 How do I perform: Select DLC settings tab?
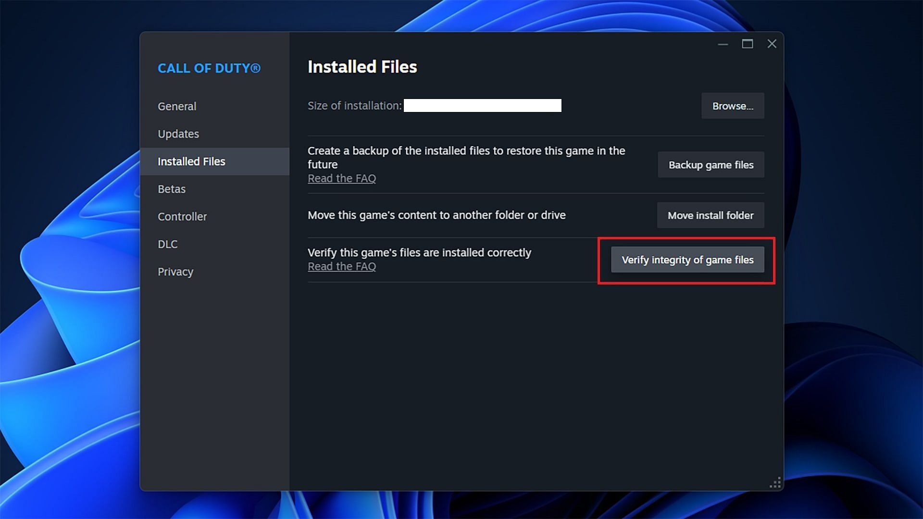pos(167,244)
